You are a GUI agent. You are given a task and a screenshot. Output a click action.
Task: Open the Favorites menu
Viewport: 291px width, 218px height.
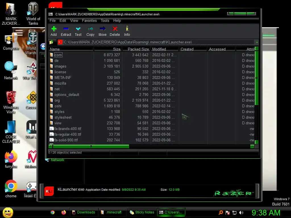(x=89, y=20)
